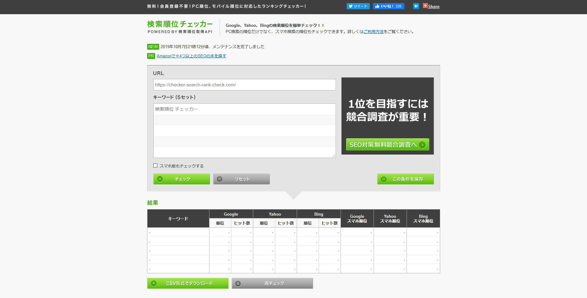The image size is (587, 298).
Task: Click the green チェック button
Action: 181,179
